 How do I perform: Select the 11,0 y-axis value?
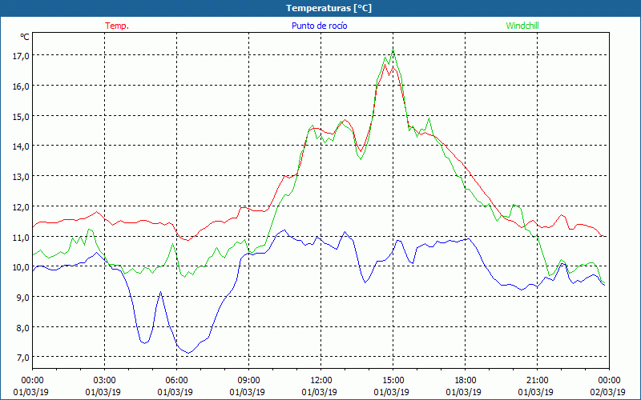pos(21,237)
